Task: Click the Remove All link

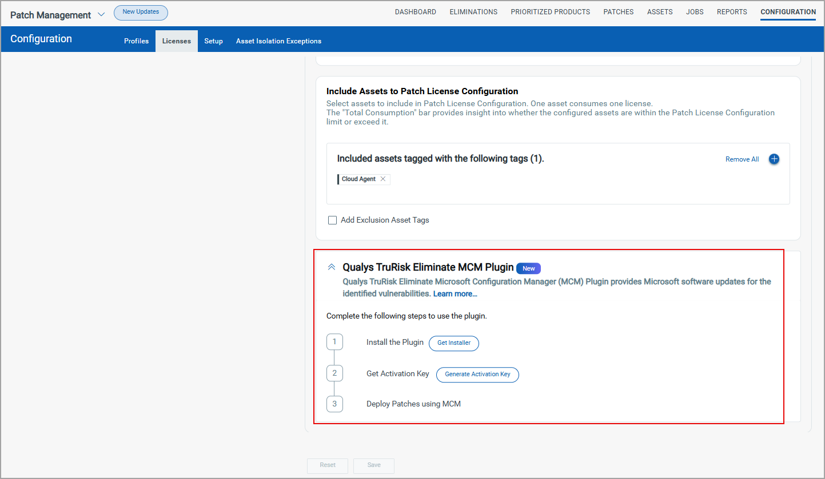Action: tap(742, 159)
